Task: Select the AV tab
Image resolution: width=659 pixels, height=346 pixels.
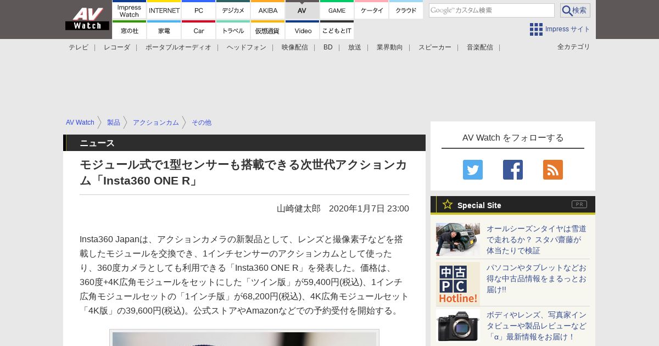Action: pyautogui.click(x=302, y=9)
